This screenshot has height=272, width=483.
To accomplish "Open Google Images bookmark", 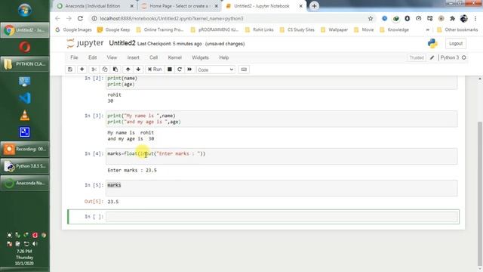I will tap(73, 30).
